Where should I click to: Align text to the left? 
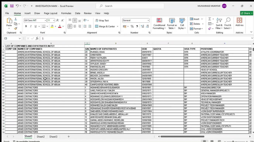point(70,26)
